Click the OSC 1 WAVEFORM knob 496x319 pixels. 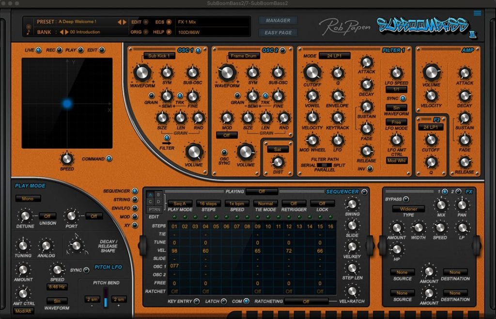(x=142, y=73)
